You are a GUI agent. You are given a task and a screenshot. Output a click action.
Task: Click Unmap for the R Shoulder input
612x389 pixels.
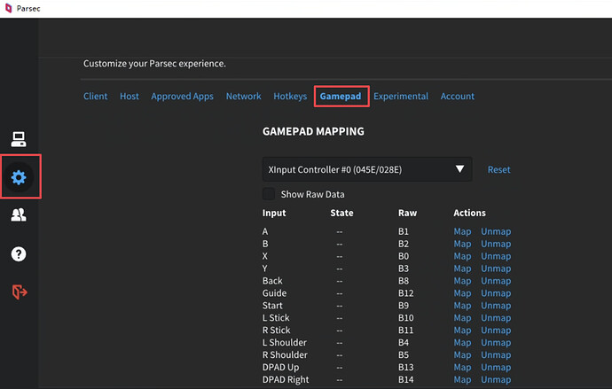click(x=496, y=355)
